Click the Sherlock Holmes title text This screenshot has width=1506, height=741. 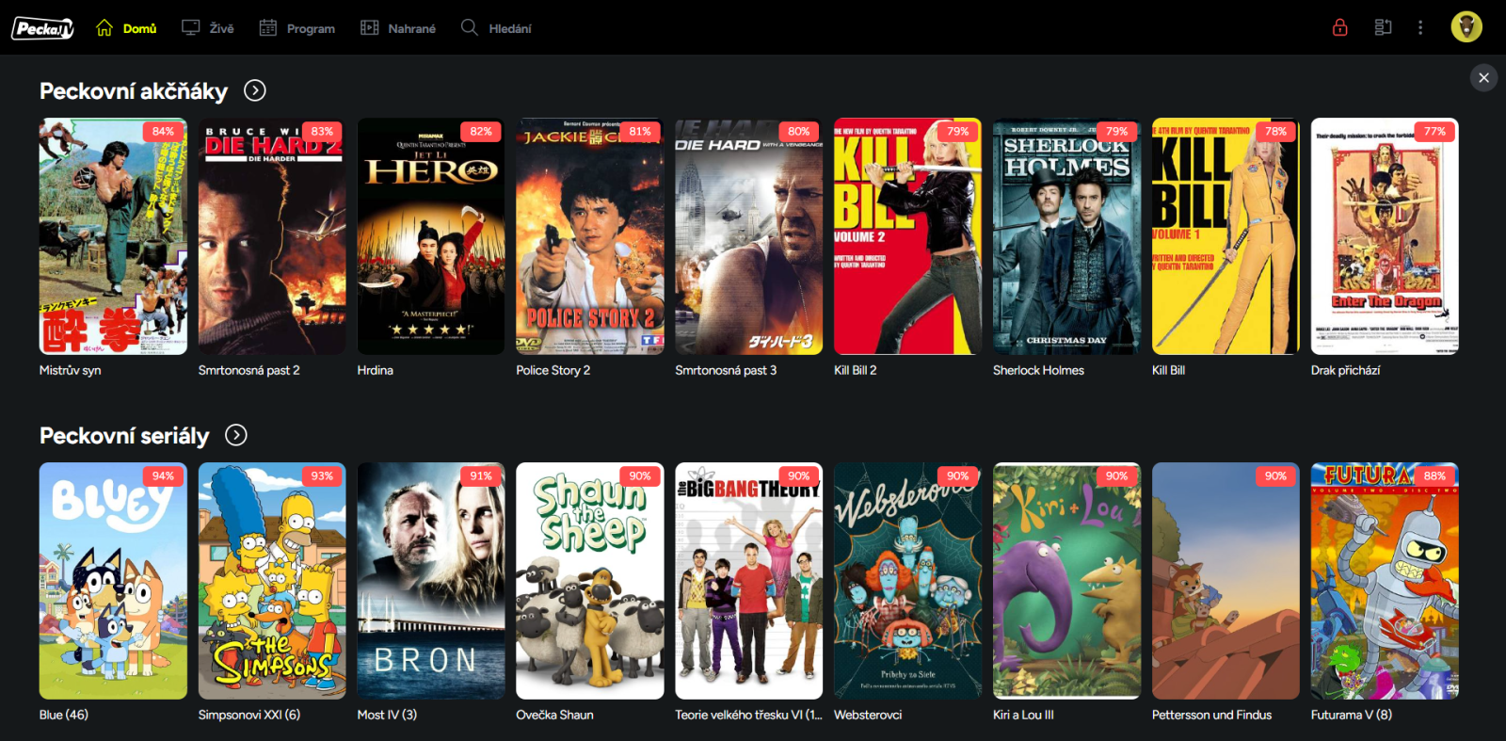click(1038, 370)
